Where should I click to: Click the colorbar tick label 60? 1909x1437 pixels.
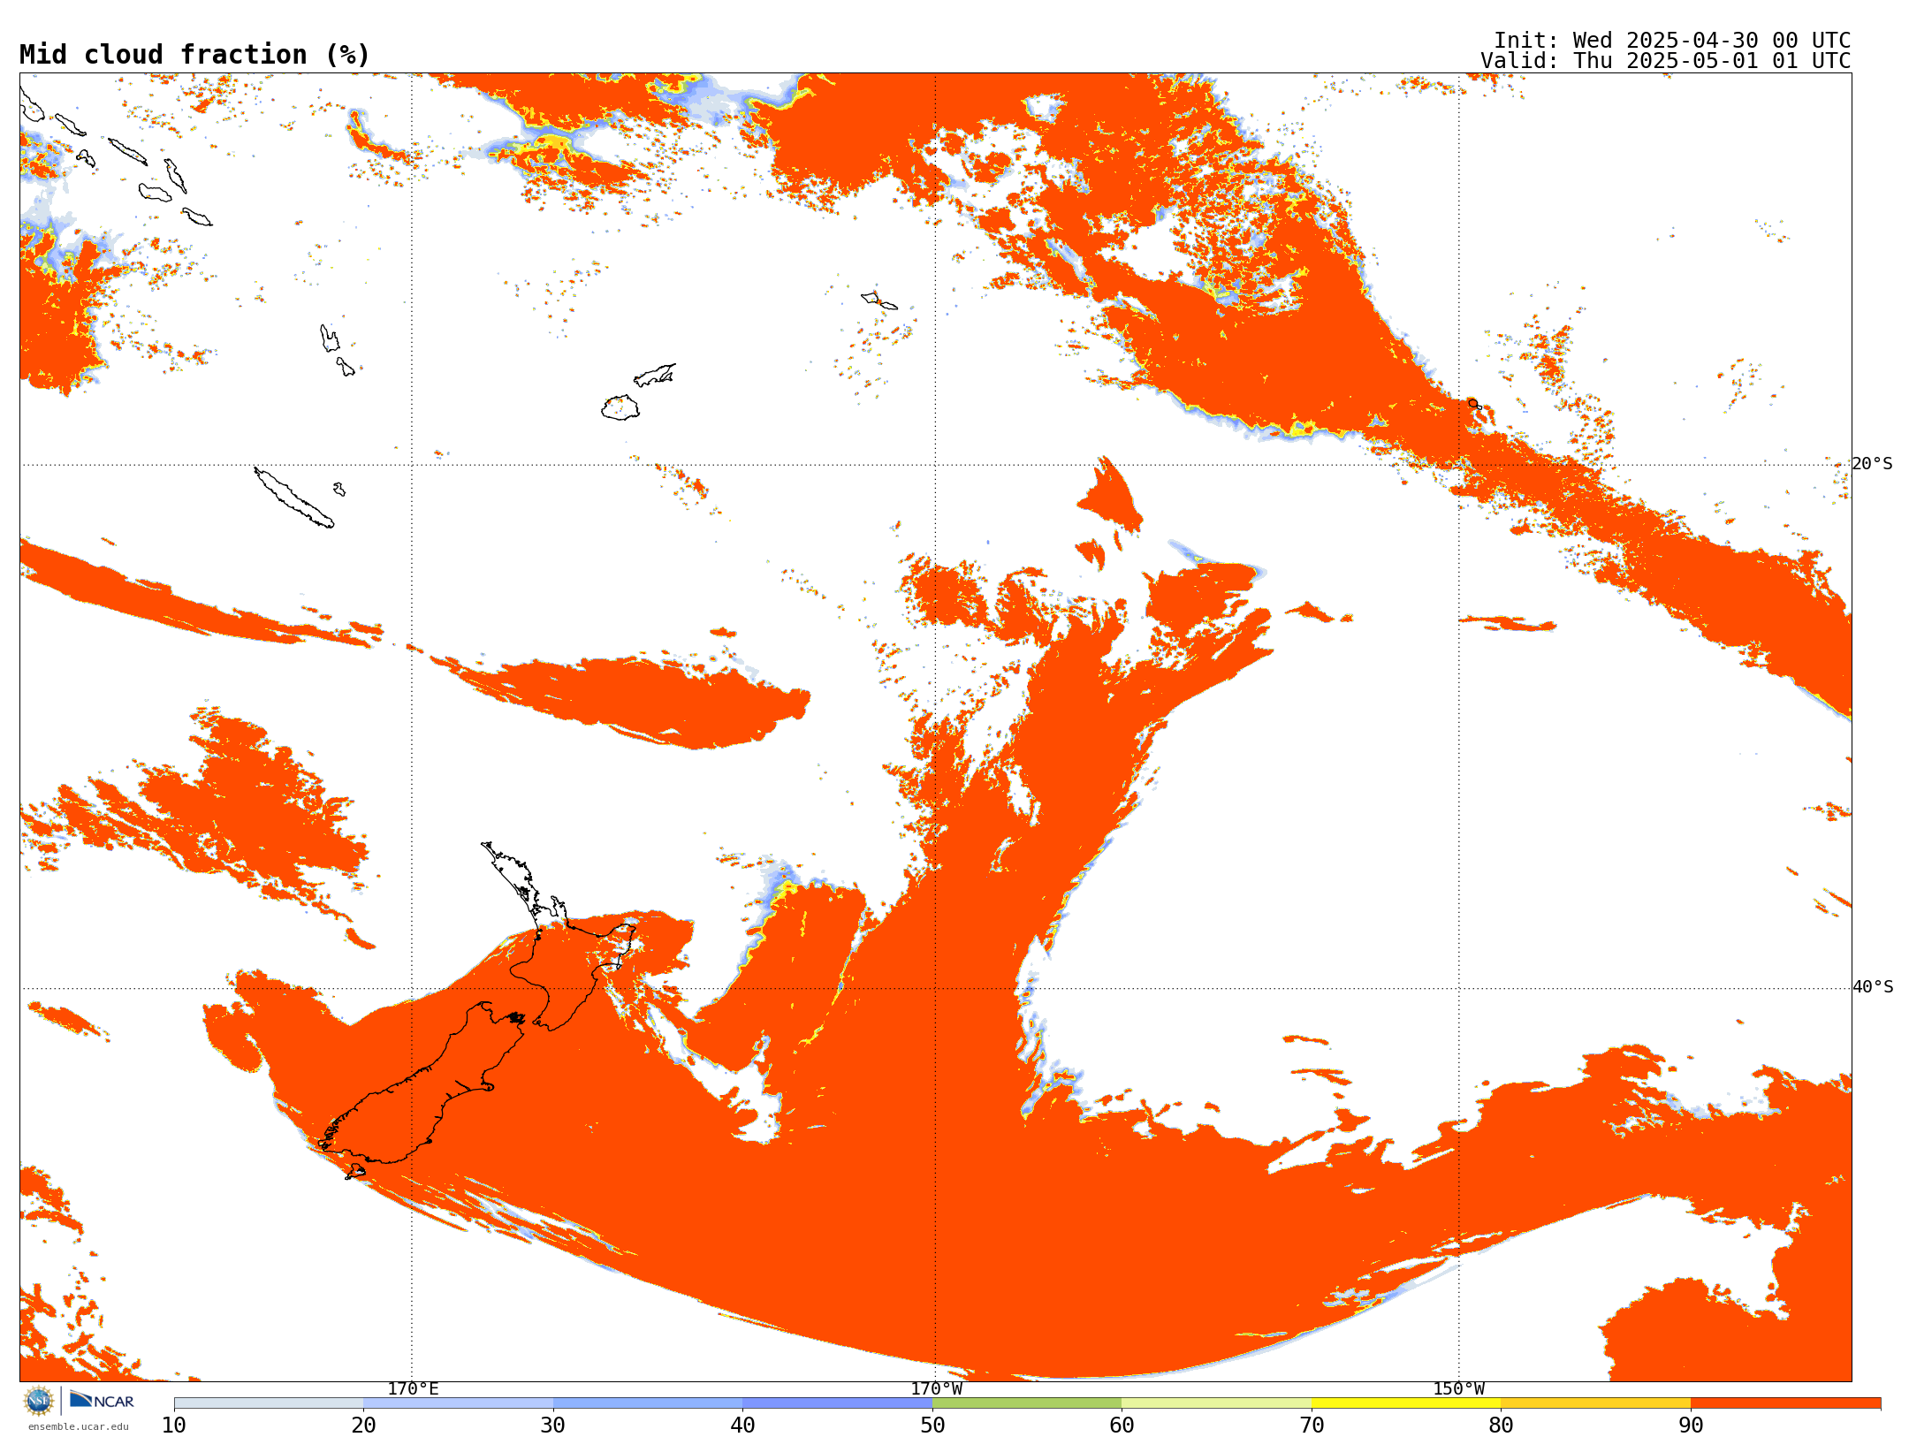point(1122,1425)
